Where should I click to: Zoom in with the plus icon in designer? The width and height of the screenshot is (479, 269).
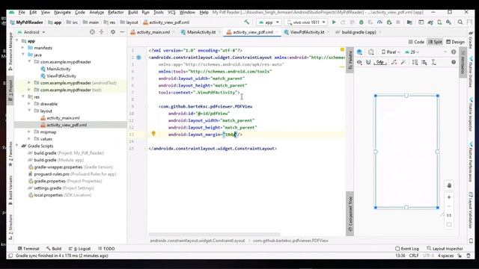449,197
